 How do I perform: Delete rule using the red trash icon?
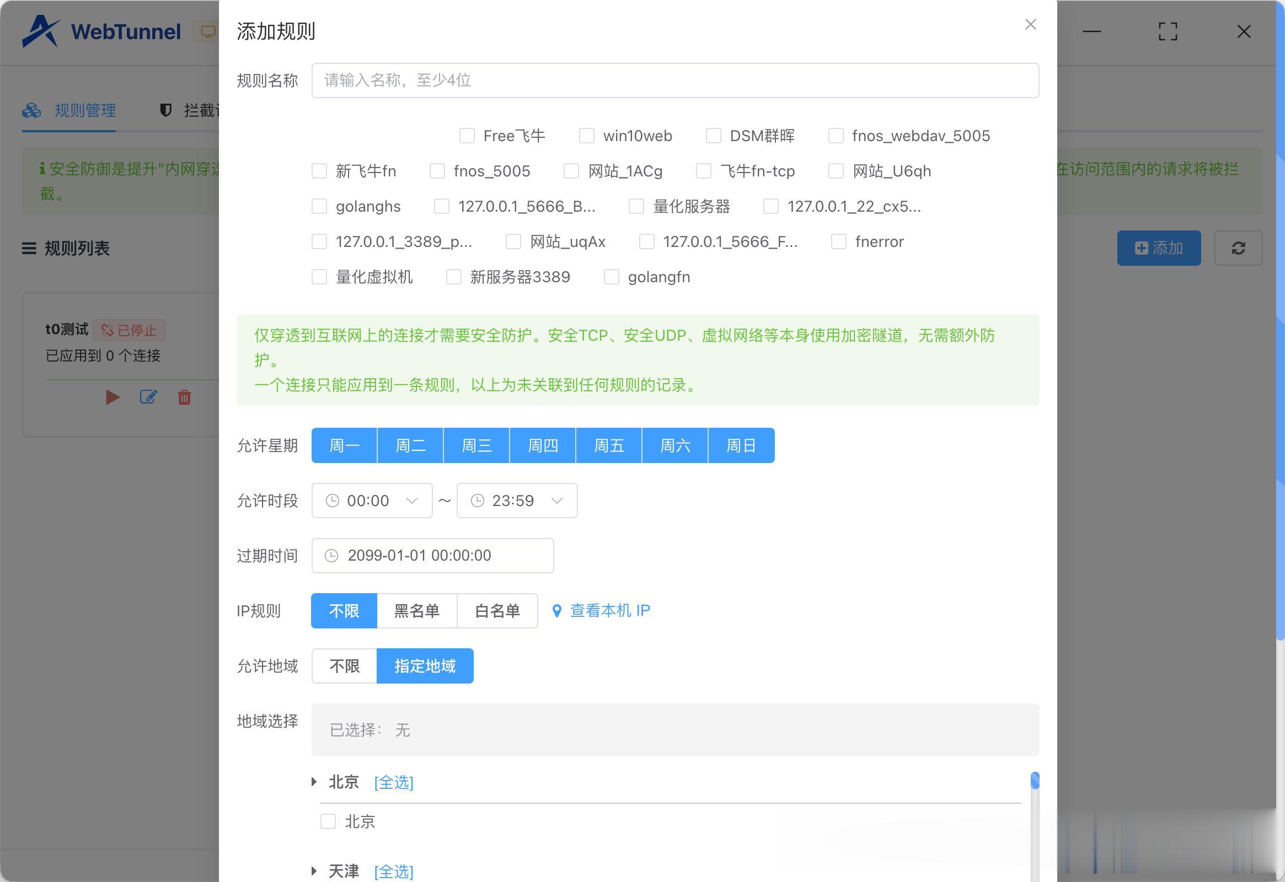[x=184, y=397]
